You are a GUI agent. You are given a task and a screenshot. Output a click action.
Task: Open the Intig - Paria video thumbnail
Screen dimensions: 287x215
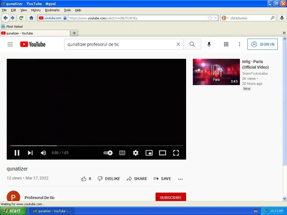[216, 72]
